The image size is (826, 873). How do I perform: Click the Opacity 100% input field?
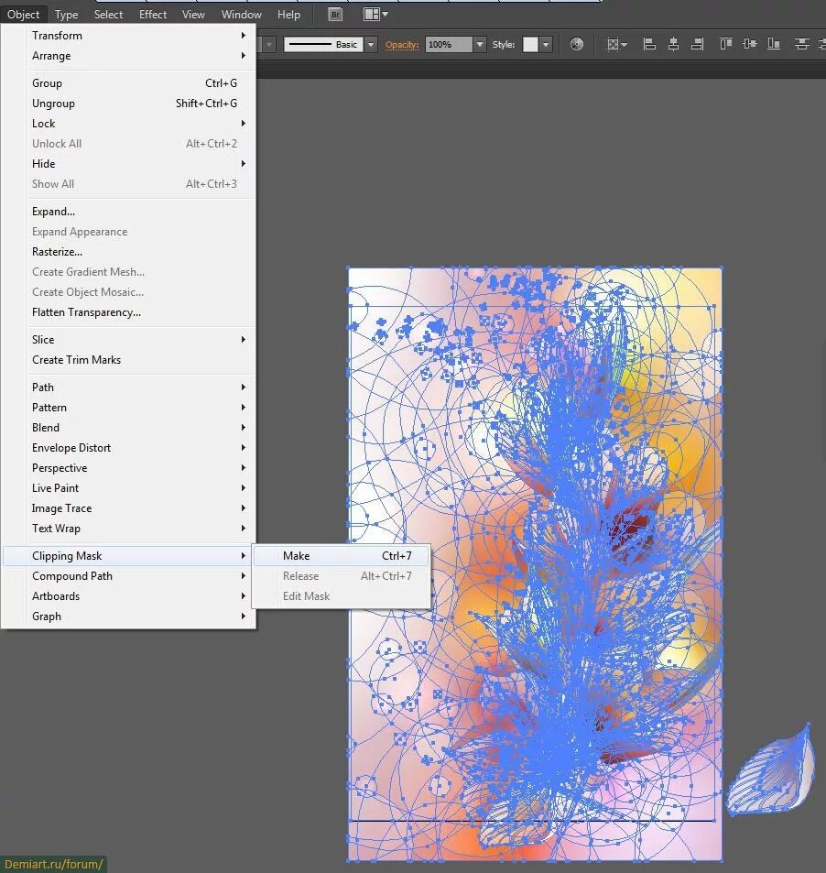tap(449, 45)
